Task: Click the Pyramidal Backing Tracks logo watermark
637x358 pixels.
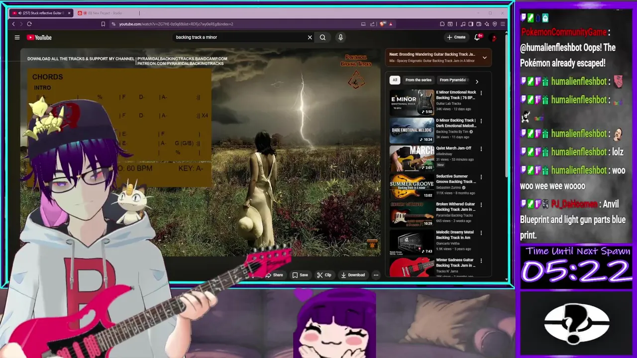Action: click(x=356, y=71)
